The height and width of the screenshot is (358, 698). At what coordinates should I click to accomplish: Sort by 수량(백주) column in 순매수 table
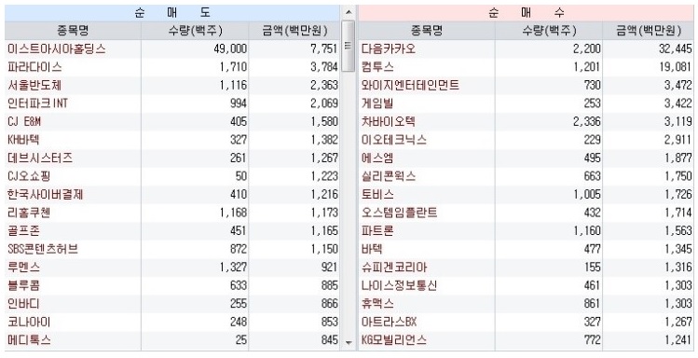click(549, 31)
